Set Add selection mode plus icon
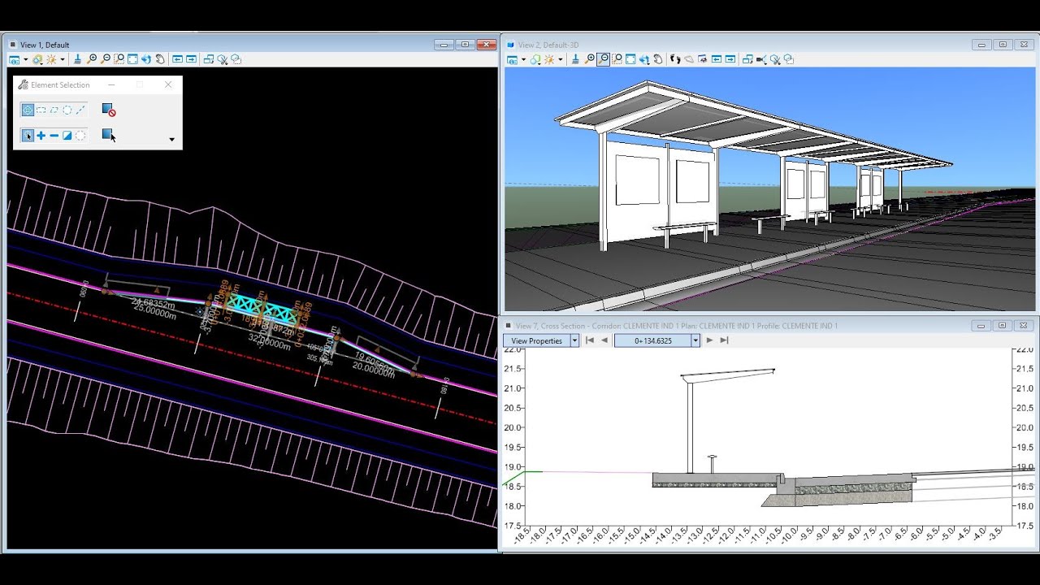Viewport: 1040px width, 585px height. 41,136
